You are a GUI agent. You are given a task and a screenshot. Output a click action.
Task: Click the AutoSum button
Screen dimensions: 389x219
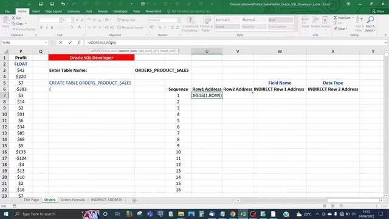point(342,18)
